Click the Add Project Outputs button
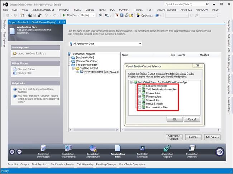 pyautogui.click(x=174, y=137)
